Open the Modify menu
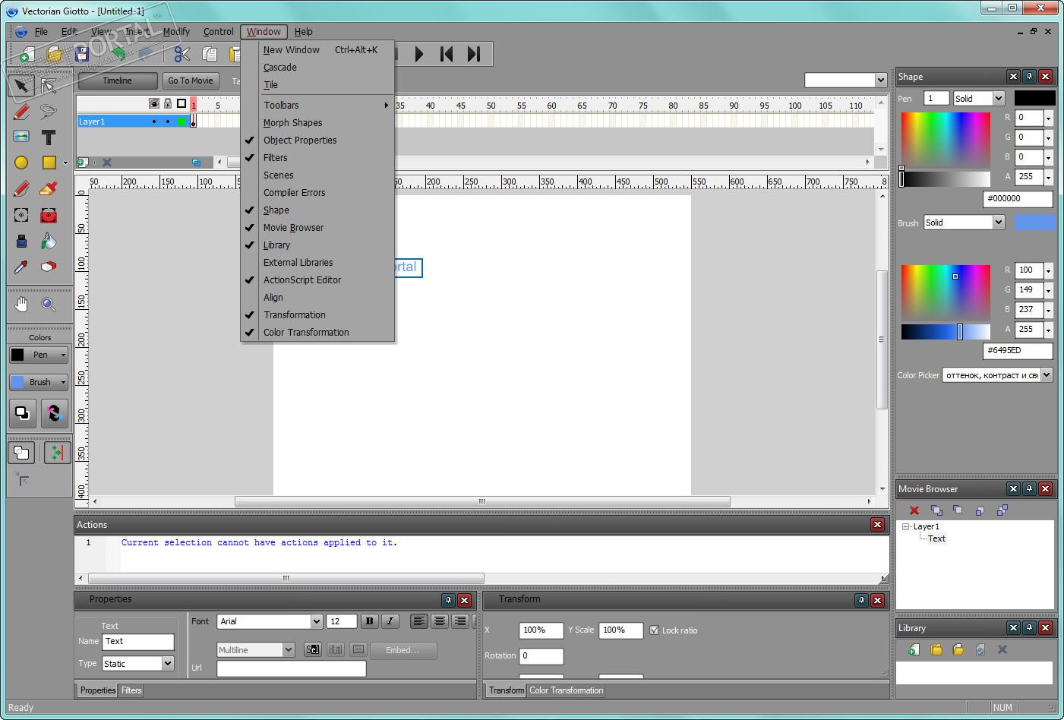Screen dimensions: 1064x720 point(176,32)
